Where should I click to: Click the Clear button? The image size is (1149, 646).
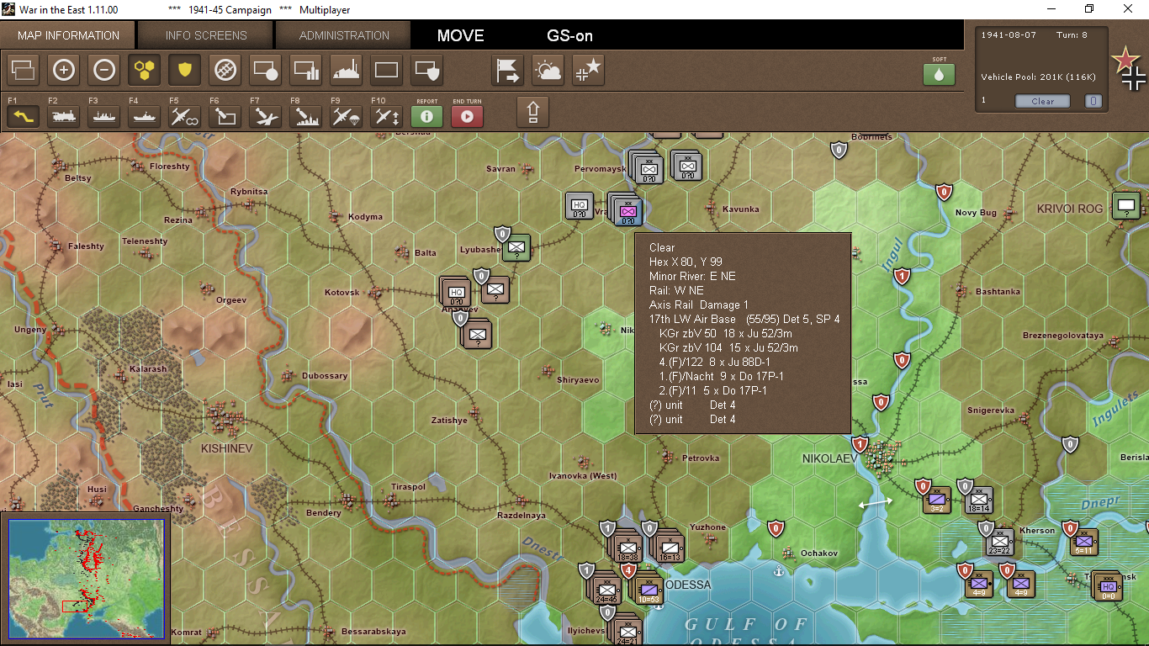pos(1043,101)
